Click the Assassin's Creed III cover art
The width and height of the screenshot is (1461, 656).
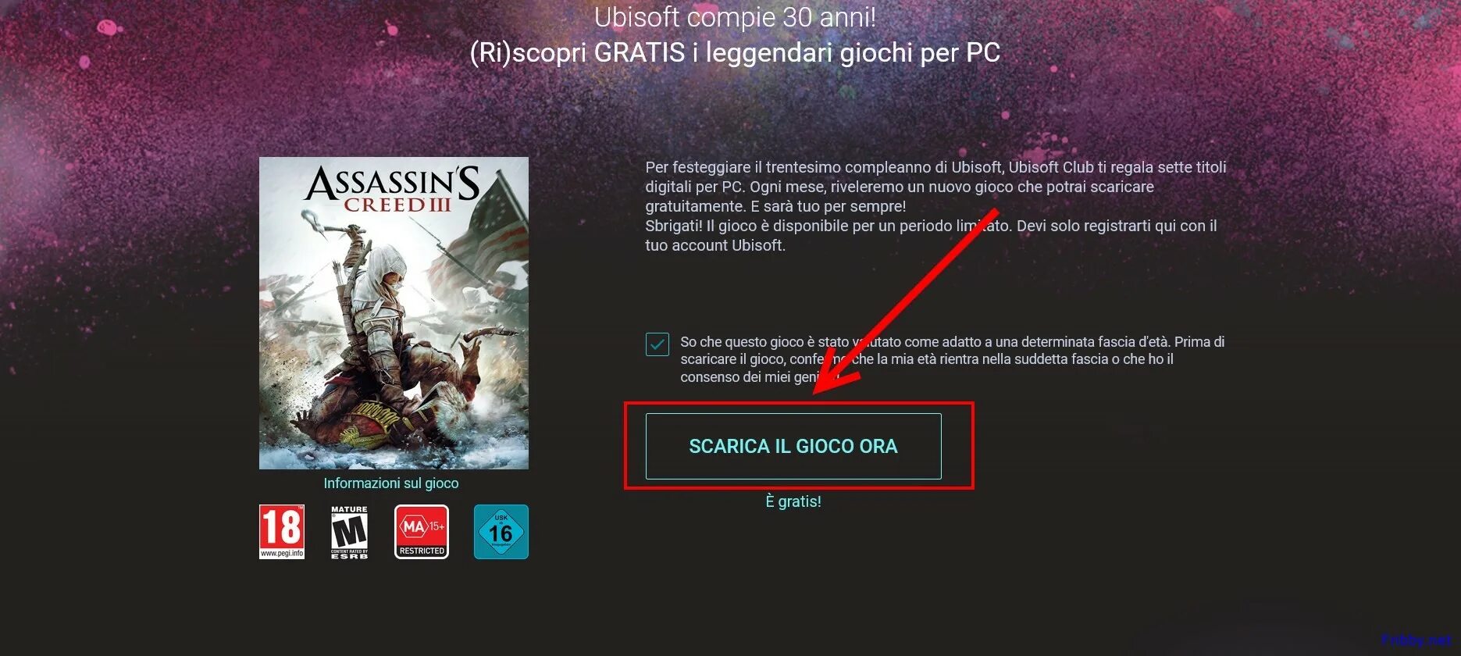[394, 313]
